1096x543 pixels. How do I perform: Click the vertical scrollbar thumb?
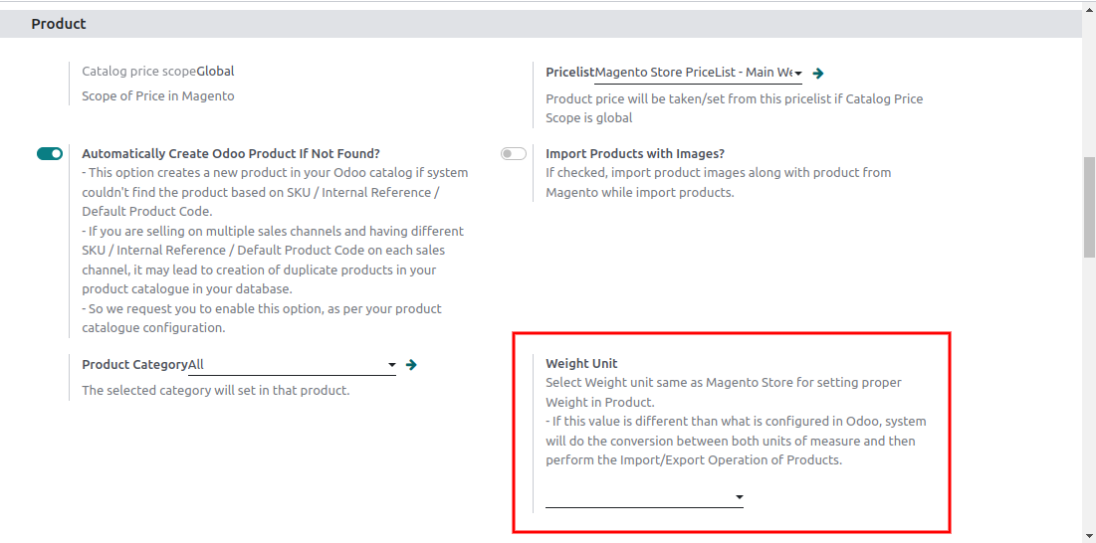click(1089, 207)
